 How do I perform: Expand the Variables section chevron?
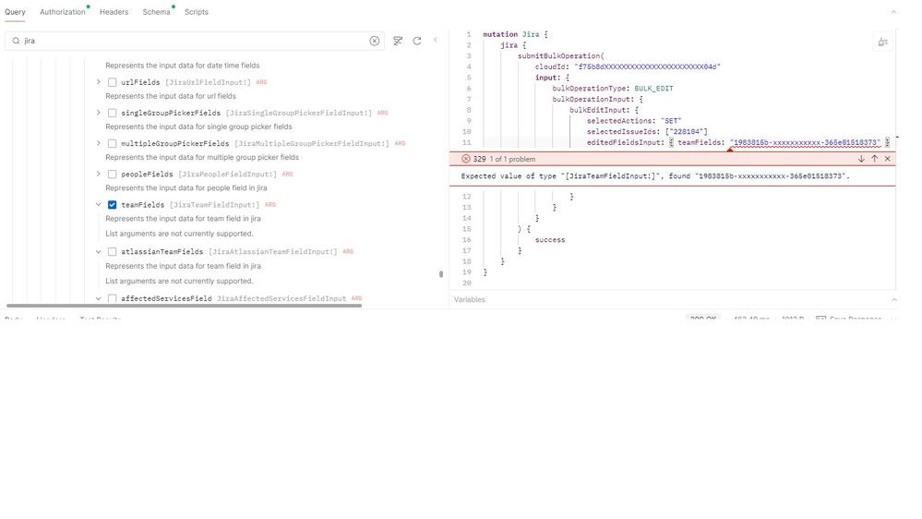(x=893, y=299)
